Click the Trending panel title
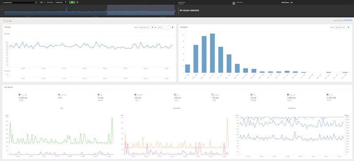Screen dimensions: 354x161 (x=8, y=27)
